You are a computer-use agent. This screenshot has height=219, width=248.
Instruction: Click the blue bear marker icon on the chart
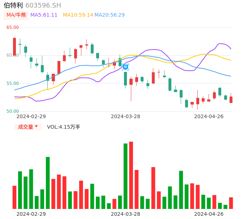coord(125,67)
